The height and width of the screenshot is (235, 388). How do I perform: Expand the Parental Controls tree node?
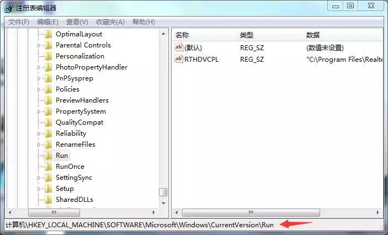39,45
